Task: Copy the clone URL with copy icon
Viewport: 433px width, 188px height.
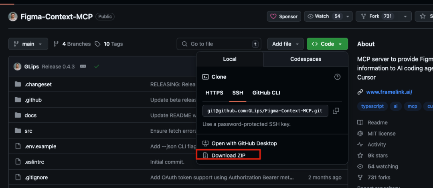Action: [x=336, y=111]
